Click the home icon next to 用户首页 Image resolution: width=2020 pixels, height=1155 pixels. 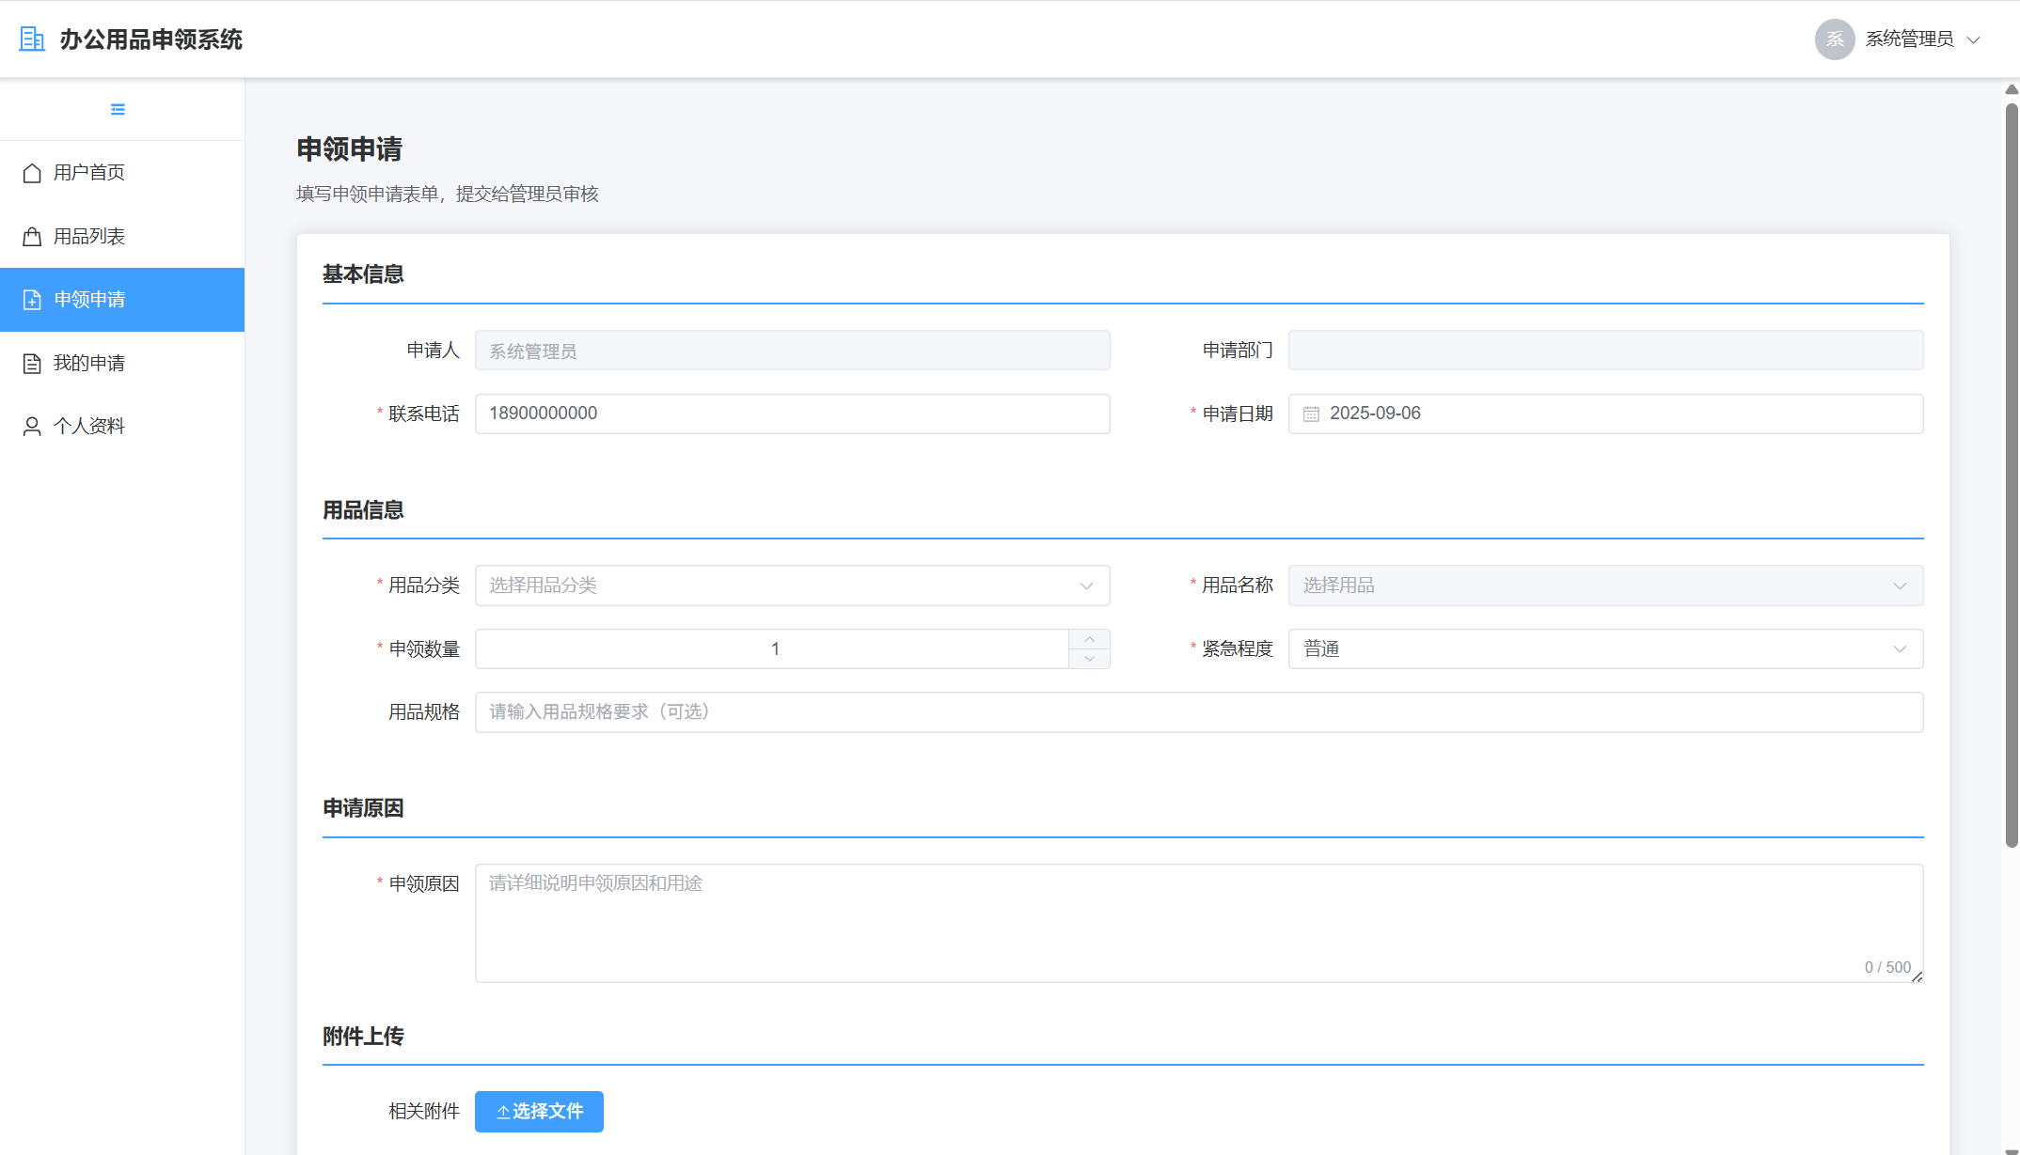click(32, 173)
